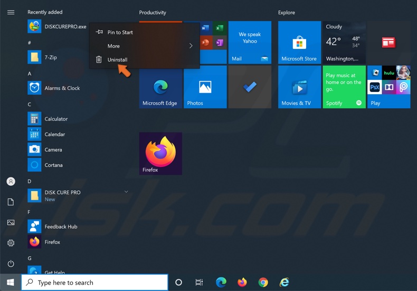This screenshot has height=291, width=417.
Task: Click the taskbar search box
Action: point(94,282)
